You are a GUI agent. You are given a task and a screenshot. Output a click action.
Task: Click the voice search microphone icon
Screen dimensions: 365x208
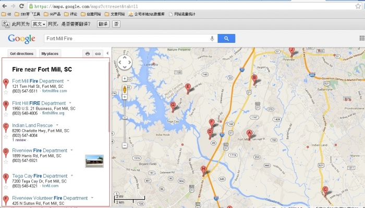(212, 39)
